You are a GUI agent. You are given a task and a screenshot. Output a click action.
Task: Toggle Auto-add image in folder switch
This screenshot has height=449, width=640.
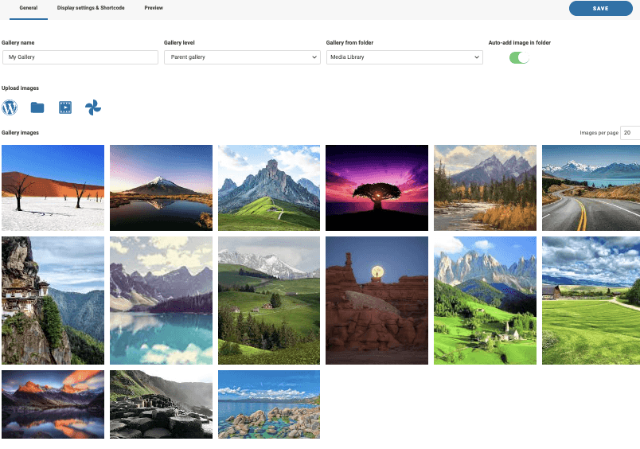(519, 57)
